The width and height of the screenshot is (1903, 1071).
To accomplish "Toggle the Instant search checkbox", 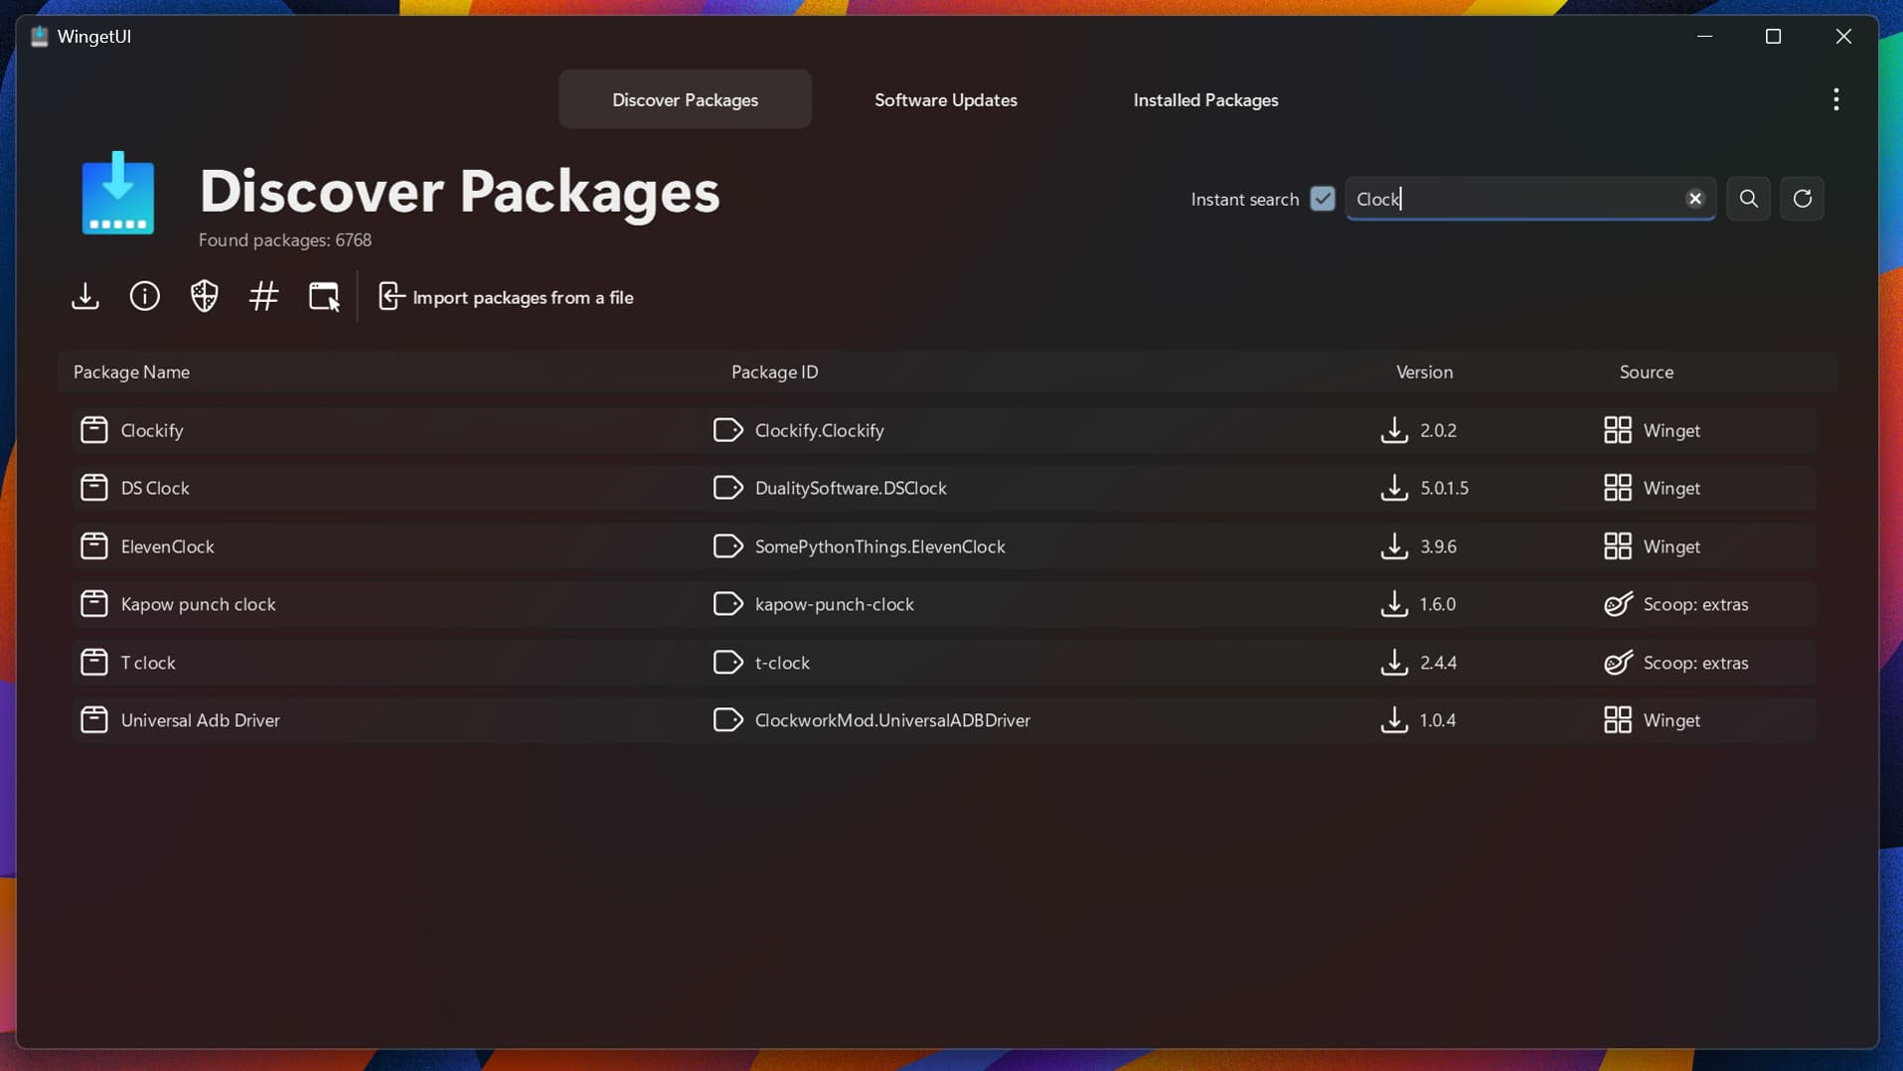I will click(x=1323, y=199).
